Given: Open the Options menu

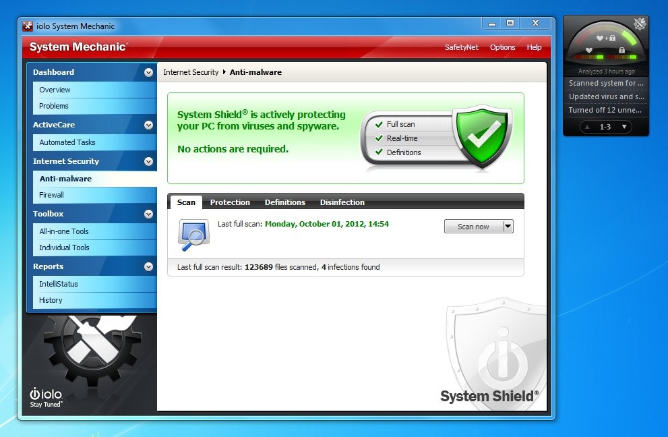Looking at the screenshot, I should (x=502, y=47).
